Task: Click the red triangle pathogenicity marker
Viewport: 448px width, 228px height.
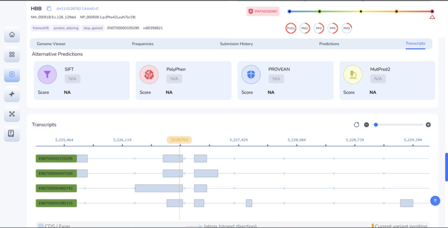Action: (x=432, y=17)
